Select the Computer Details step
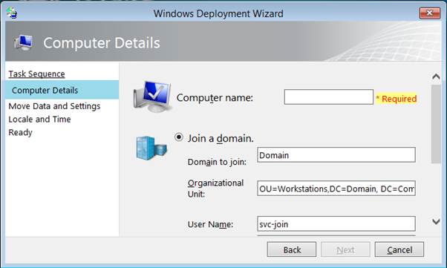The width and height of the screenshot is (447, 268). (62, 90)
